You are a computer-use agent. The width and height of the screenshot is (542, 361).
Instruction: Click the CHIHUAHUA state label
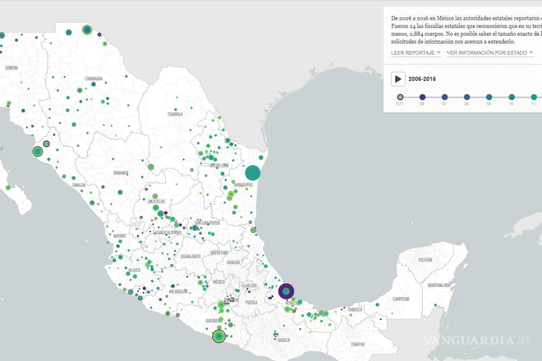94,78
